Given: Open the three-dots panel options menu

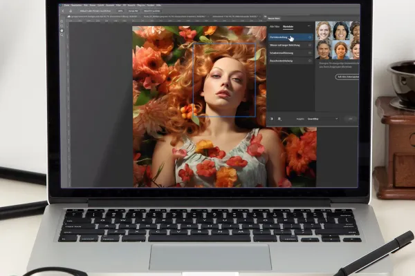Looking at the screenshot, I should pyautogui.click(x=309, y=26).
